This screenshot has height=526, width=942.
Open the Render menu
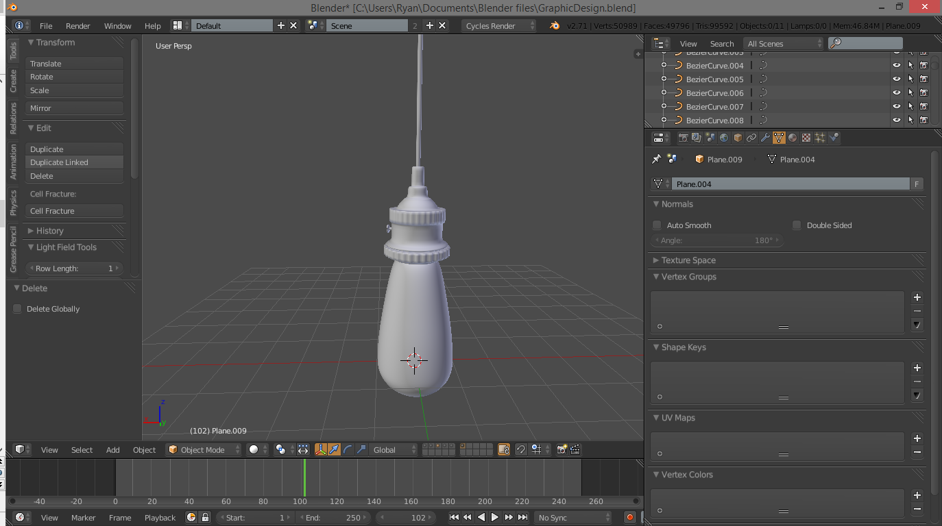tap(78, 25)
